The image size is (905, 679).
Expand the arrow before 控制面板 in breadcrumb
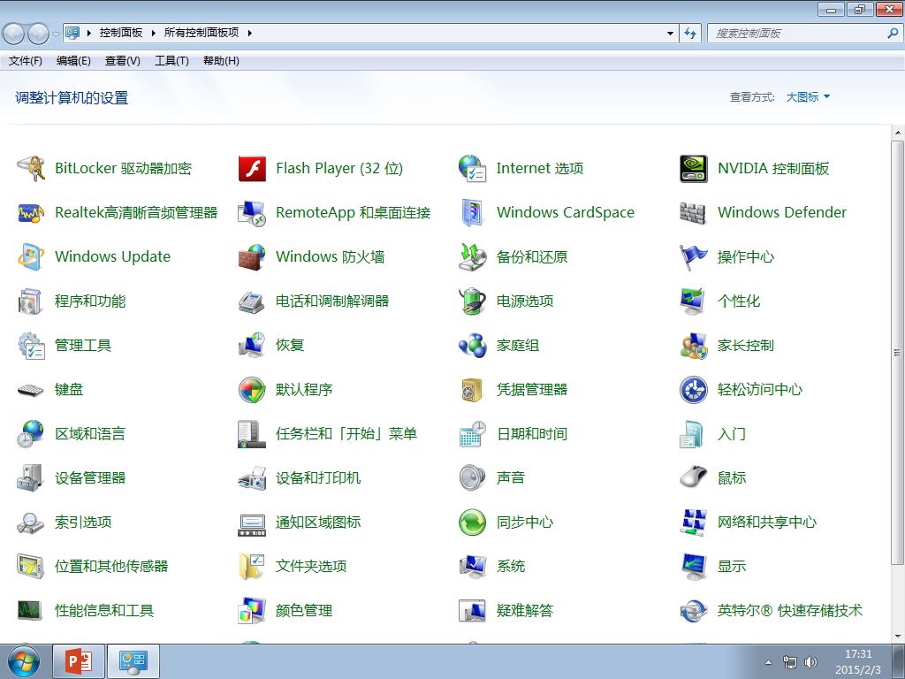click(89, 33)
